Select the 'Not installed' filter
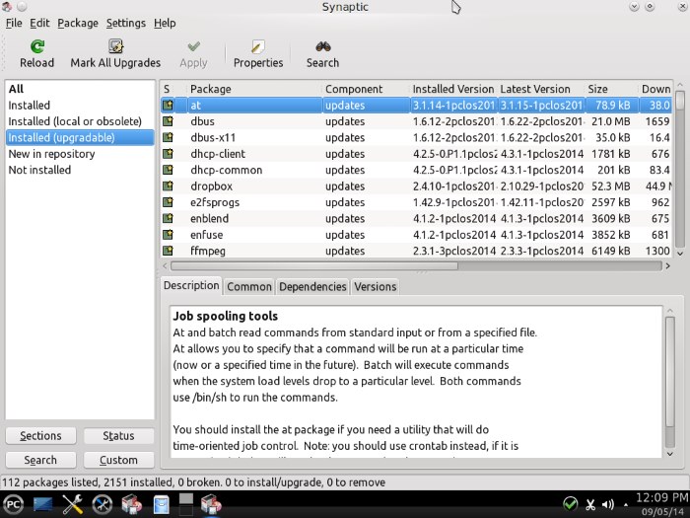690x518 pixels. click(39, 170)
